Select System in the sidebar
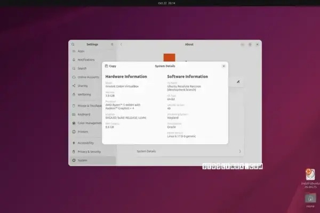320x213 pixels. coord(93,160)
